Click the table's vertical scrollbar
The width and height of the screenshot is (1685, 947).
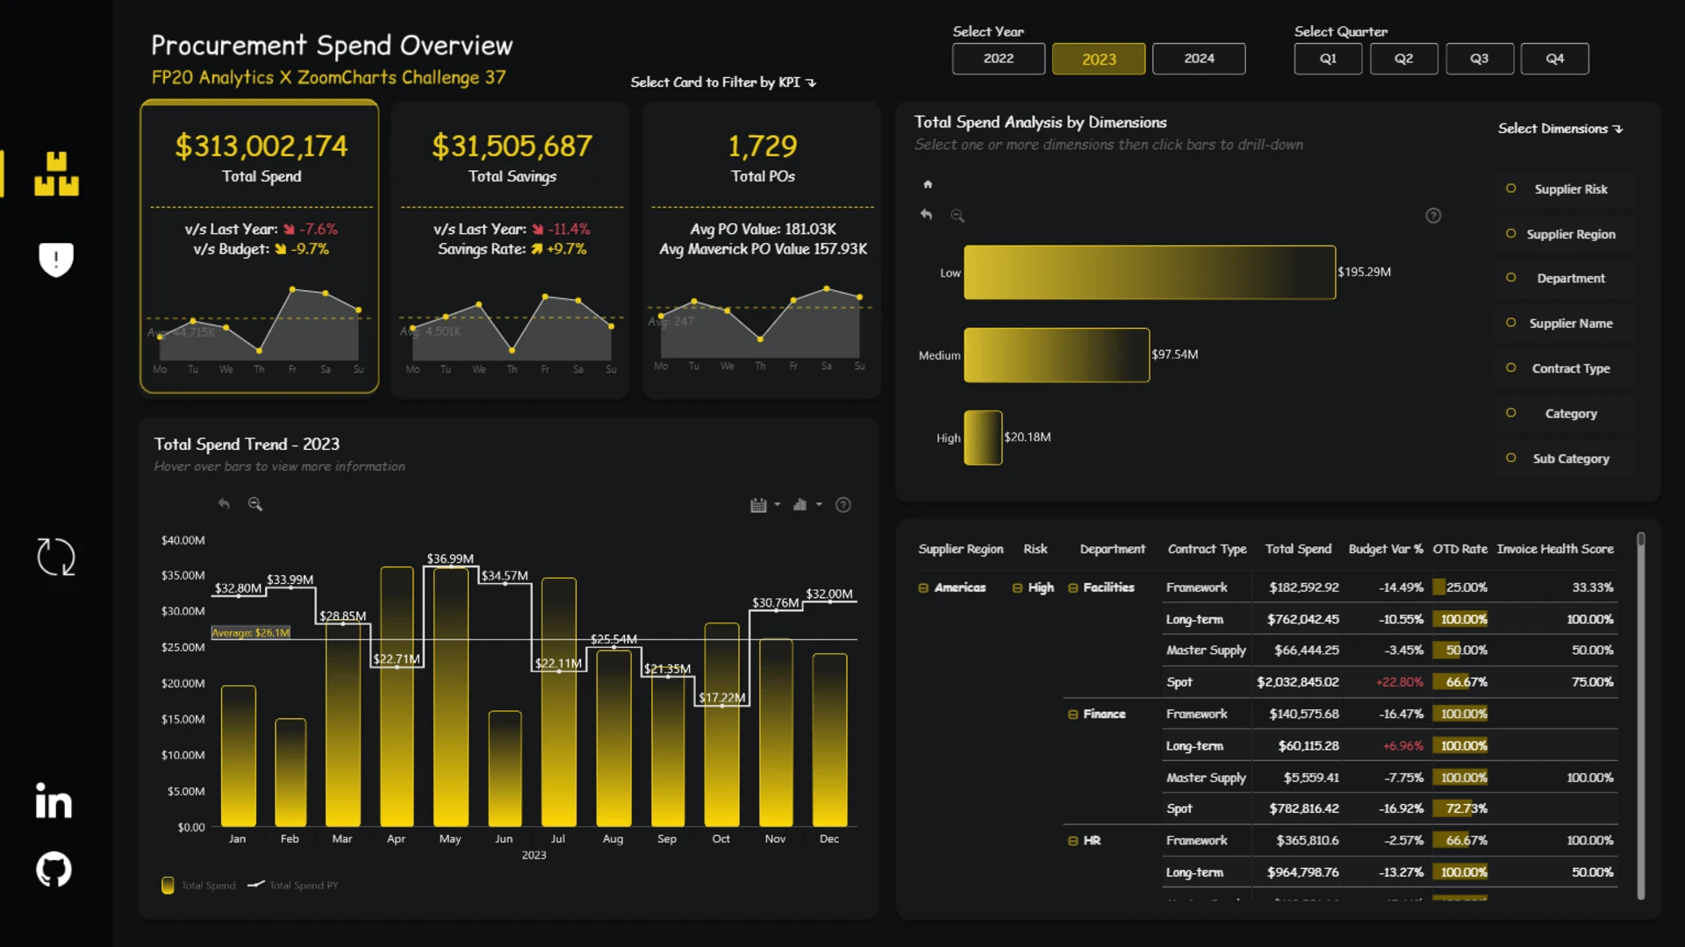(x=1641, y=716)
